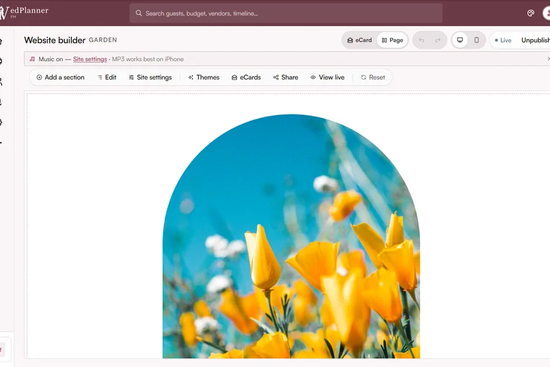Screen dimensions: 550x367
Task: Open the color palette theme icon
Action: point(530,13)
